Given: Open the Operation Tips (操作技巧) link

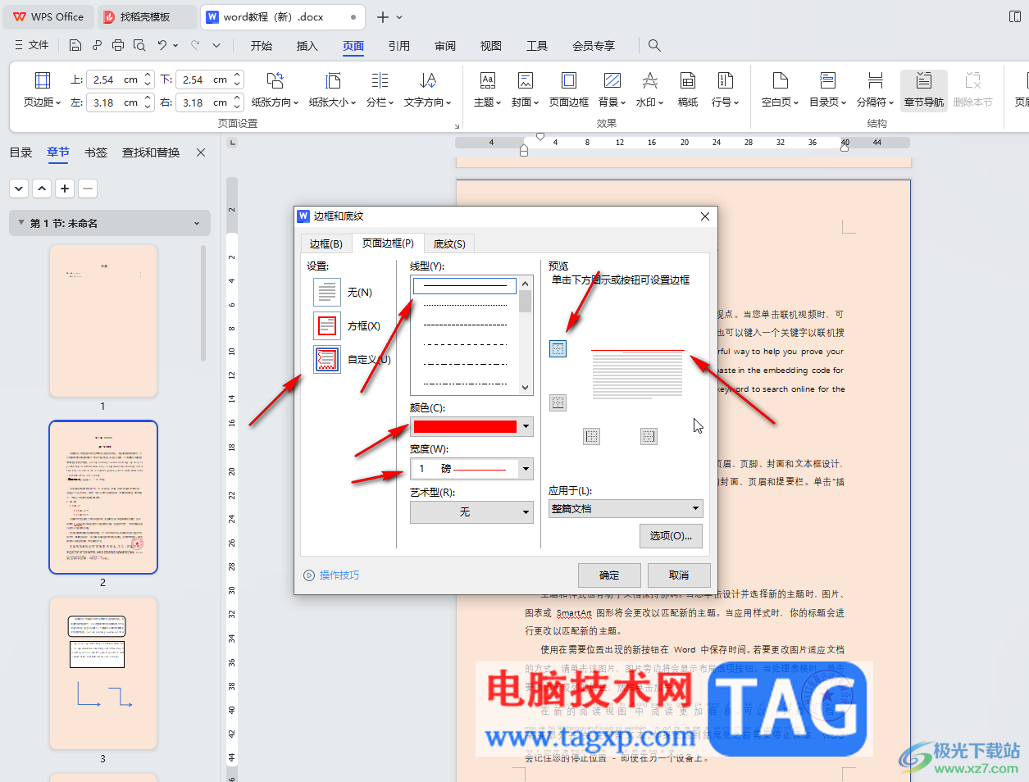Looking at the screenshot, I should [x=339, y=575].
